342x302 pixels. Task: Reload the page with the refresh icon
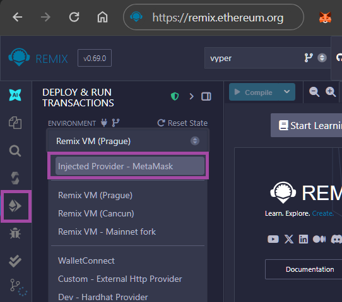(74, 17)
